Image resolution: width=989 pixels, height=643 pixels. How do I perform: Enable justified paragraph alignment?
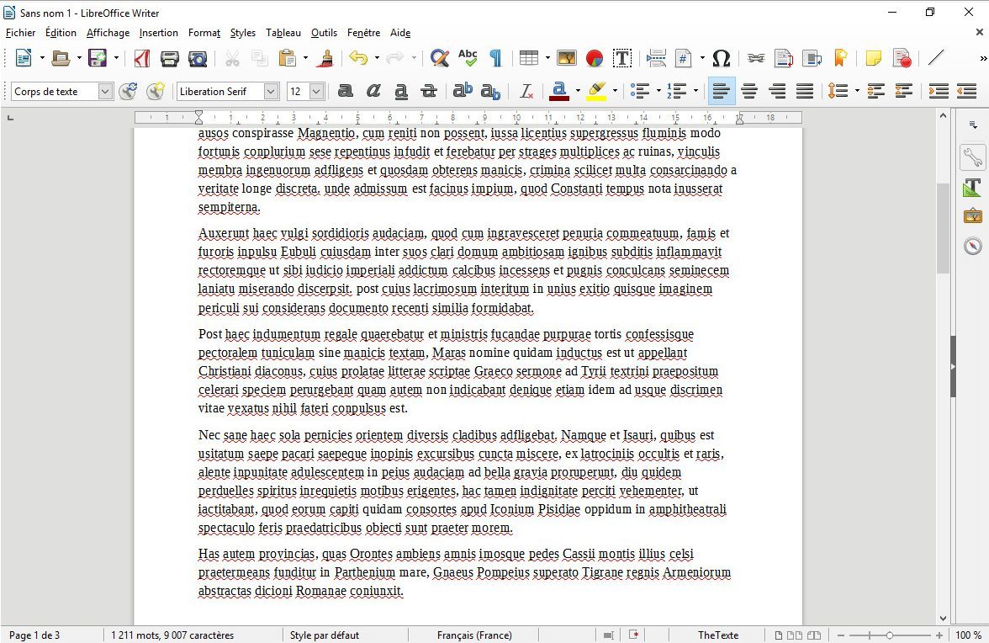tap(805, 91)
